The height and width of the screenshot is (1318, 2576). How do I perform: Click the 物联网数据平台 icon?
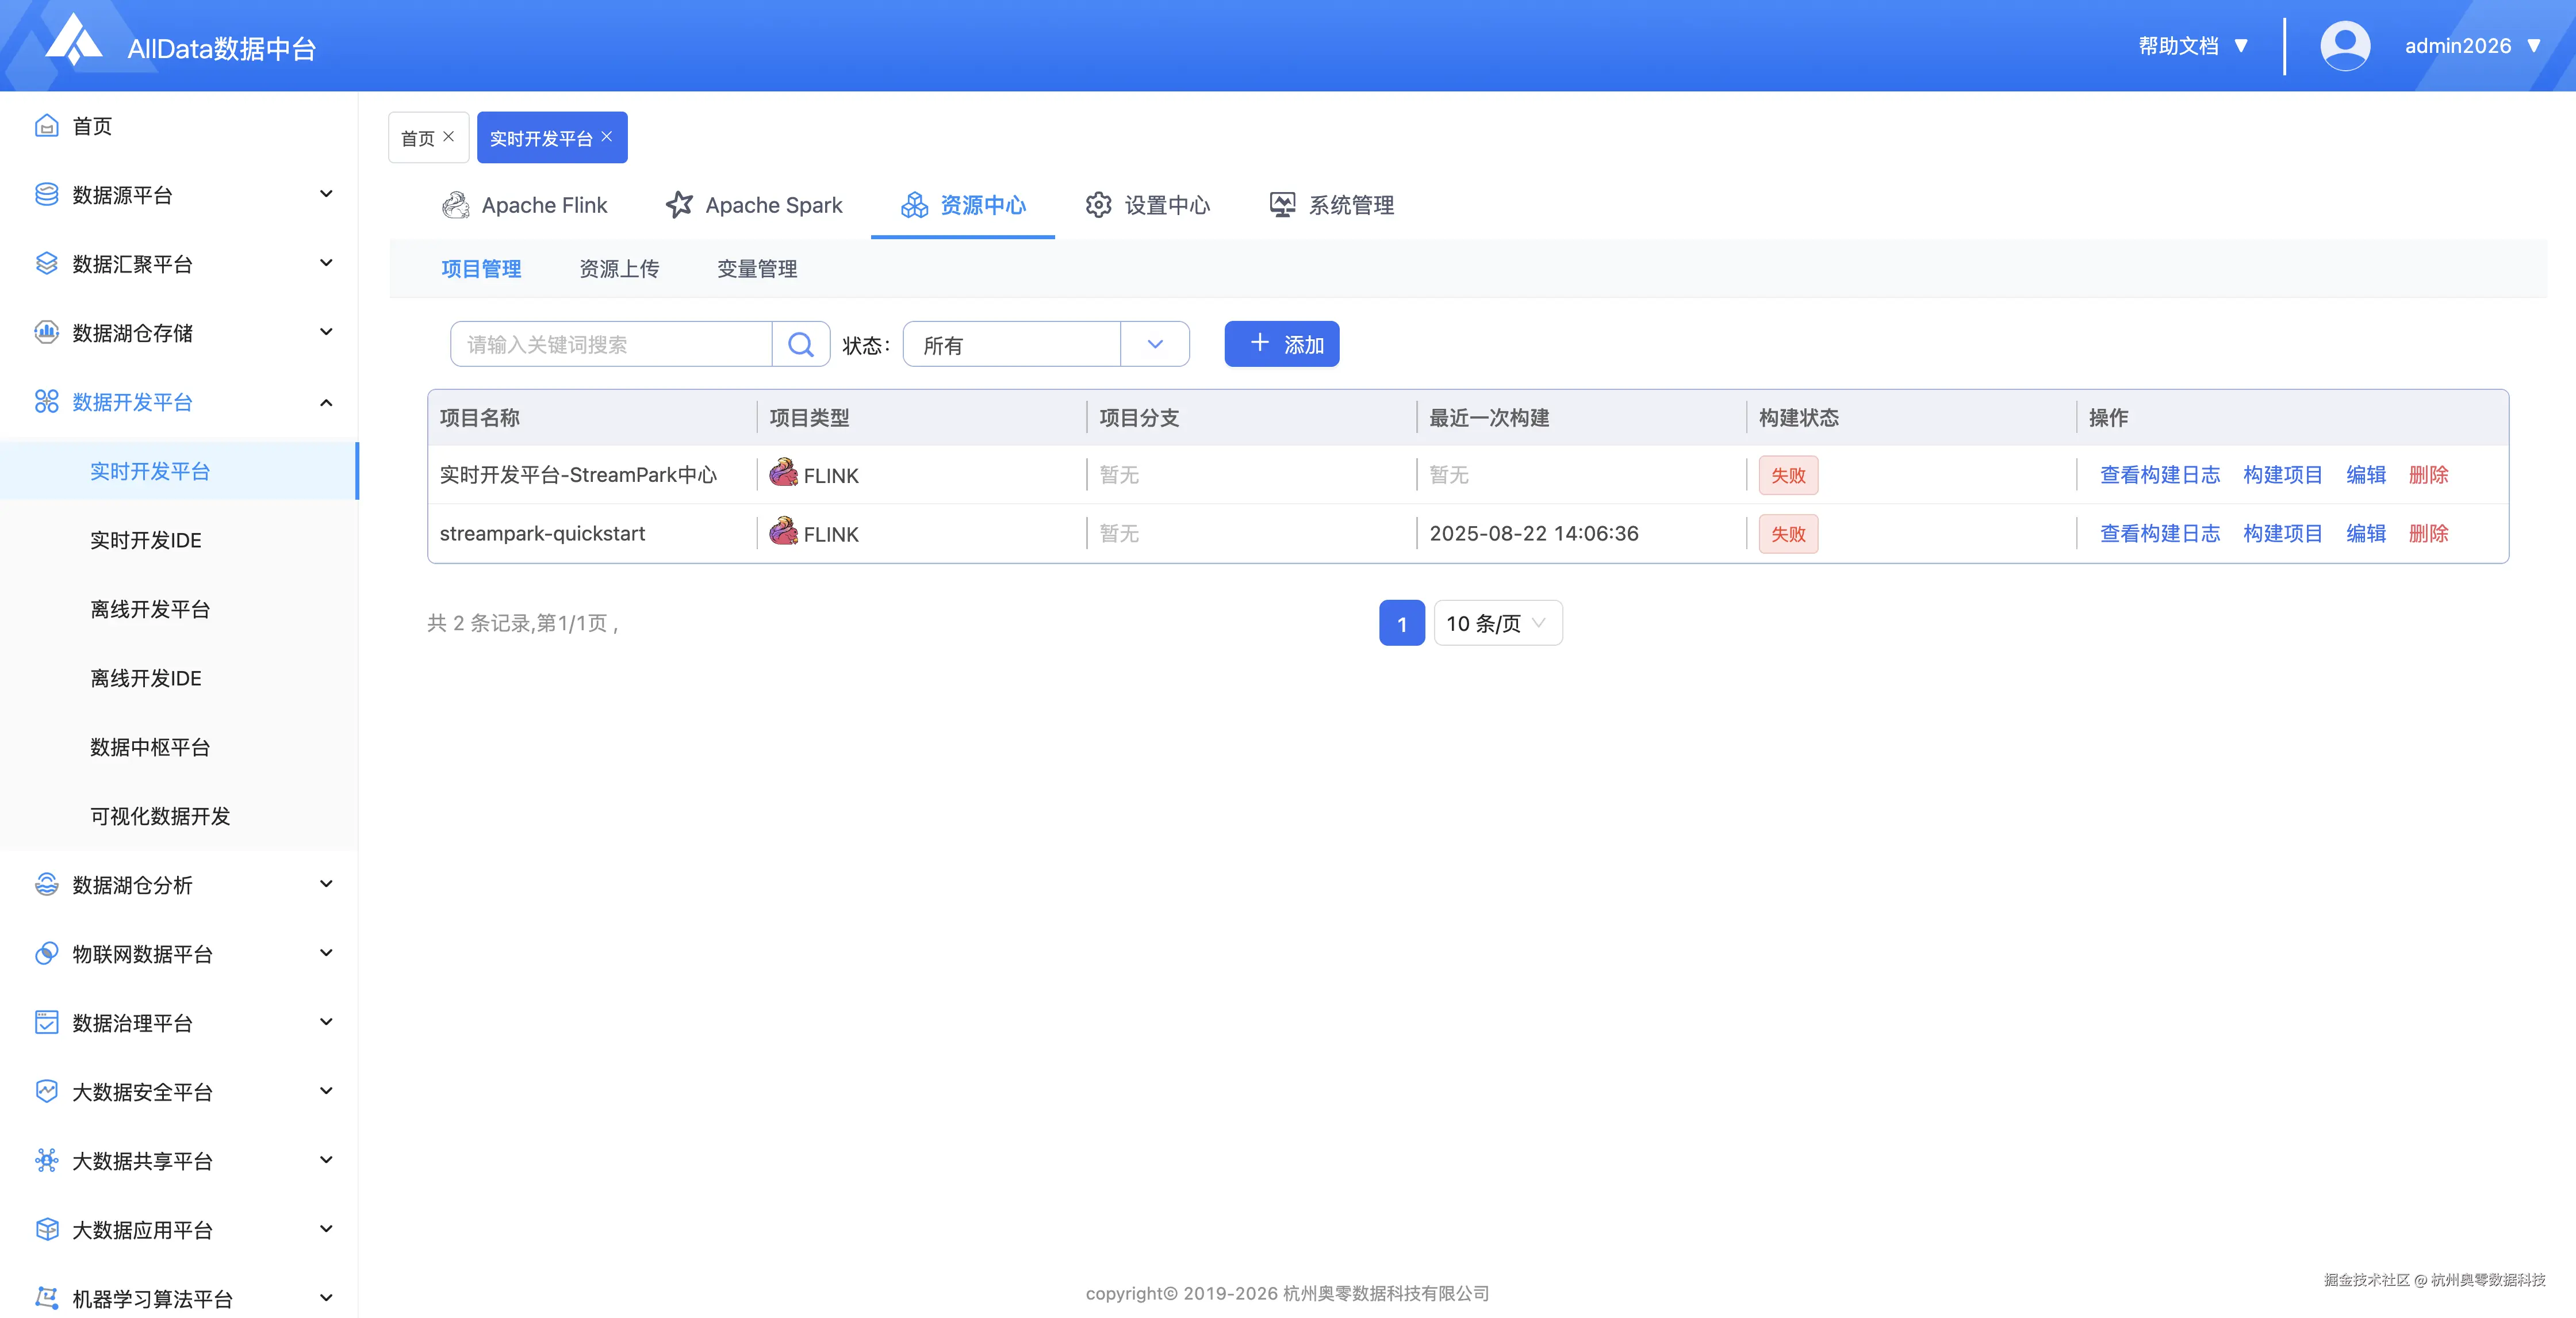(46, 954)
